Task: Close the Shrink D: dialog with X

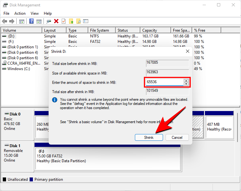Action: pos(187,51)
